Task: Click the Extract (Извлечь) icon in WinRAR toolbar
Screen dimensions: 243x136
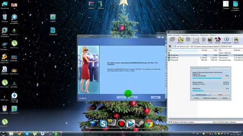Action: click(x=181, y=40)
